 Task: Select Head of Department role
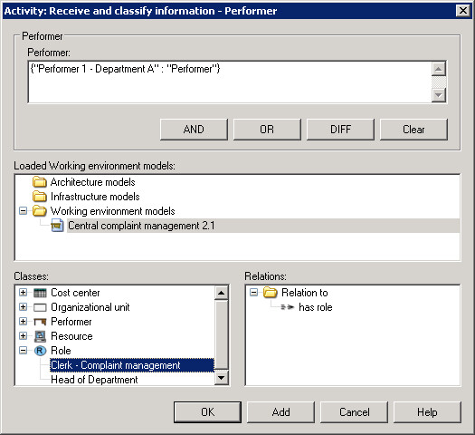click(x=94, y=380)
